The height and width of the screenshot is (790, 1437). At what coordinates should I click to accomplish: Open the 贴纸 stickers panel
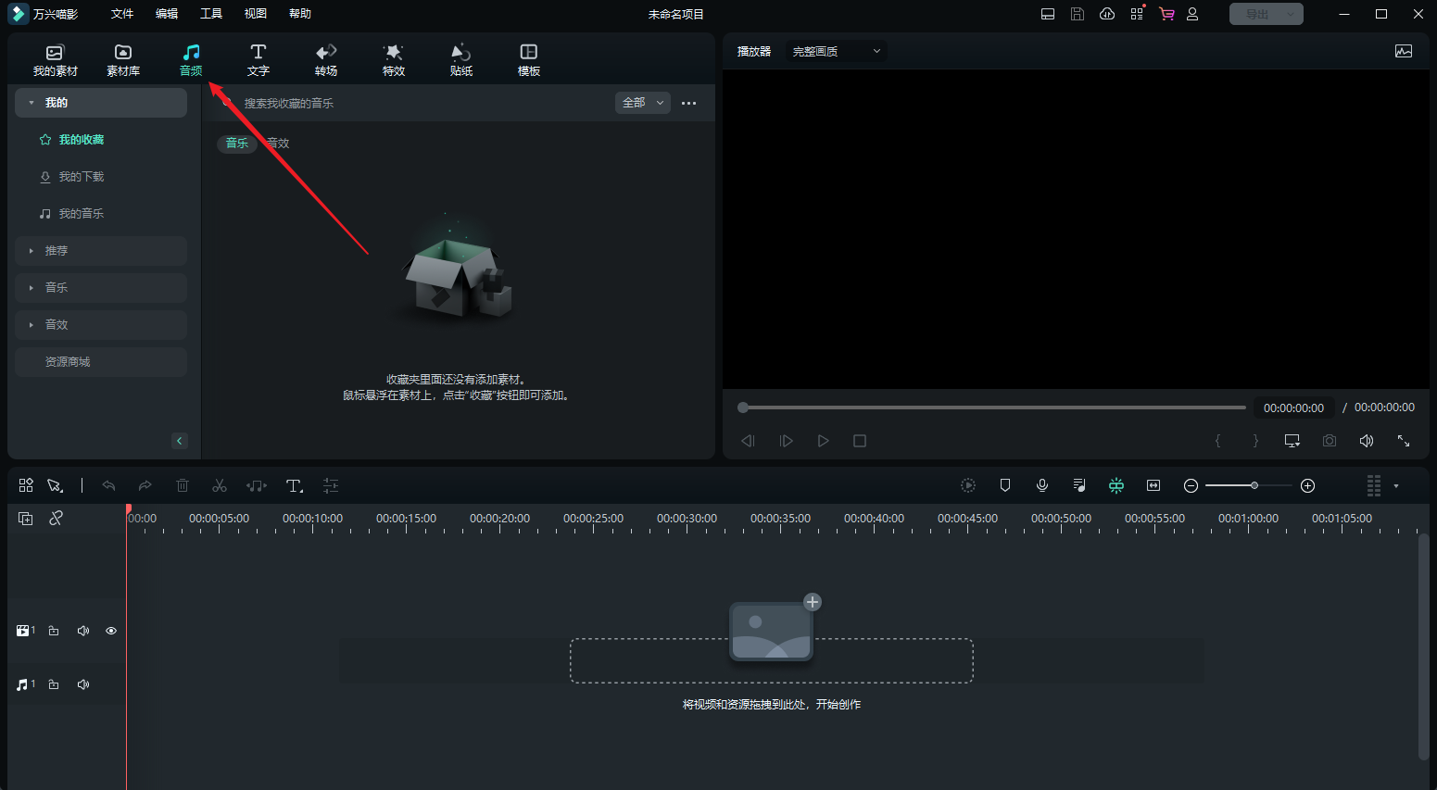[x=460, y=59]
